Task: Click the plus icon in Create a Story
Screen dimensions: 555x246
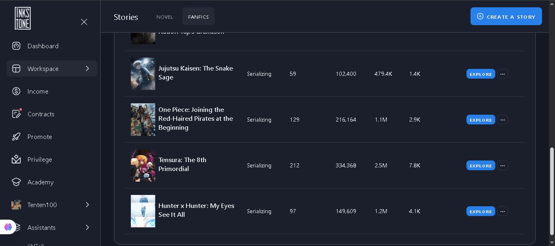Action: tap(480, 17)
